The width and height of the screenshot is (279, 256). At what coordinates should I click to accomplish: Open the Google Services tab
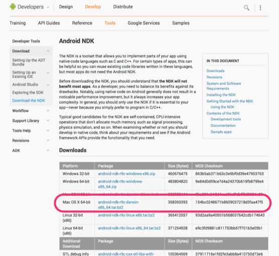coord(144,23)
